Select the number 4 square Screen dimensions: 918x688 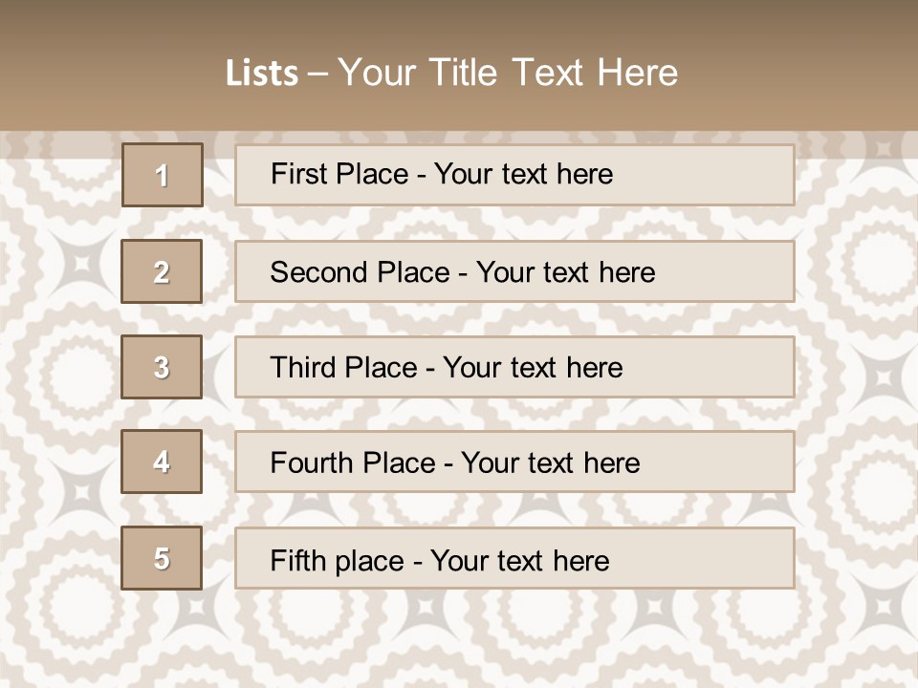[x=162, y=462]
